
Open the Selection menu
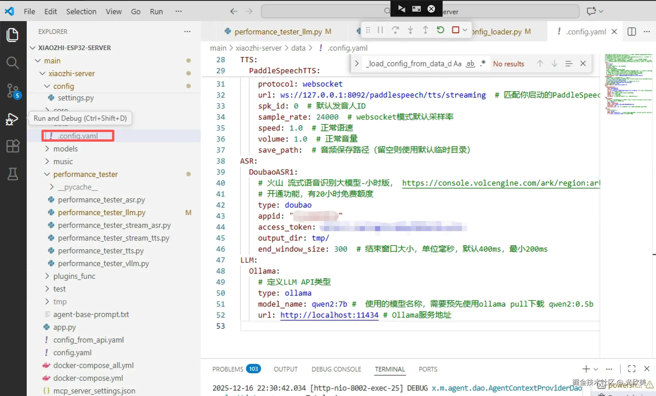[x=81, y=11]
